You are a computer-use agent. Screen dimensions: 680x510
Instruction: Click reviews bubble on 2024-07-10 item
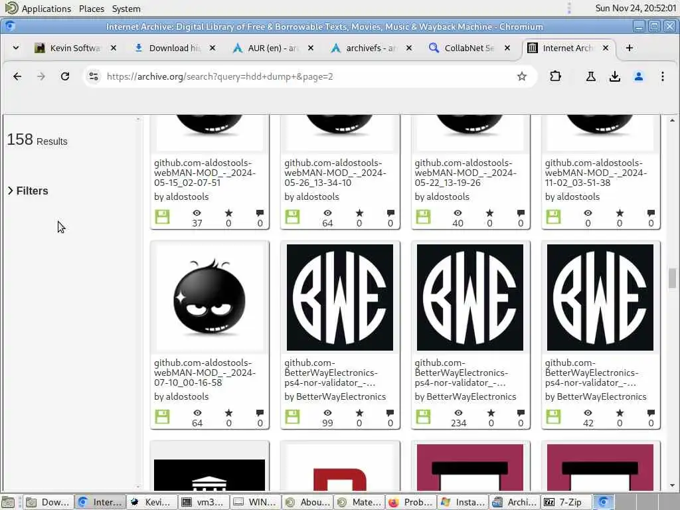[x=260, y=413]
